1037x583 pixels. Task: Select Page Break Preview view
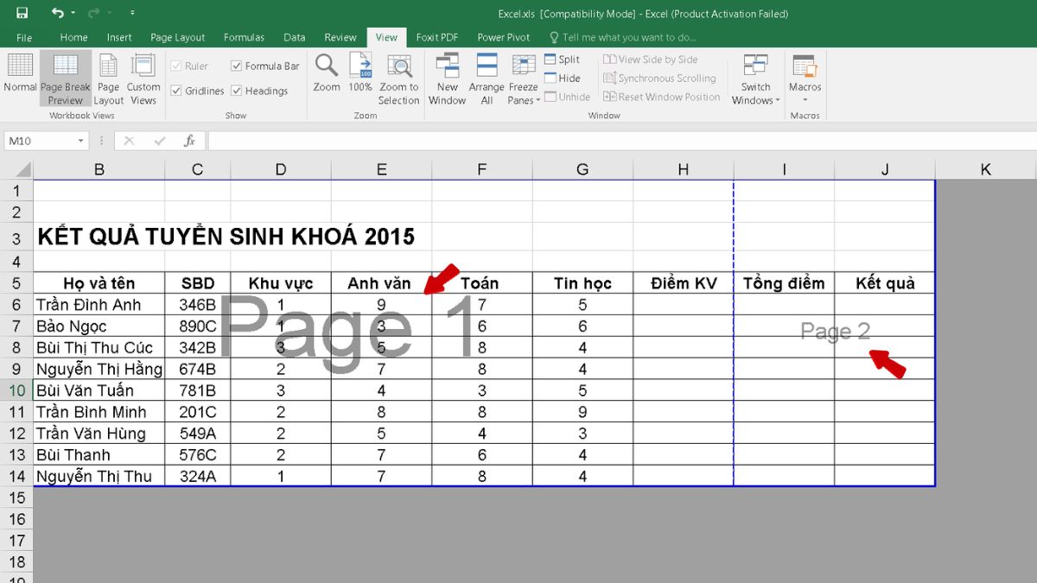point(65,78)
